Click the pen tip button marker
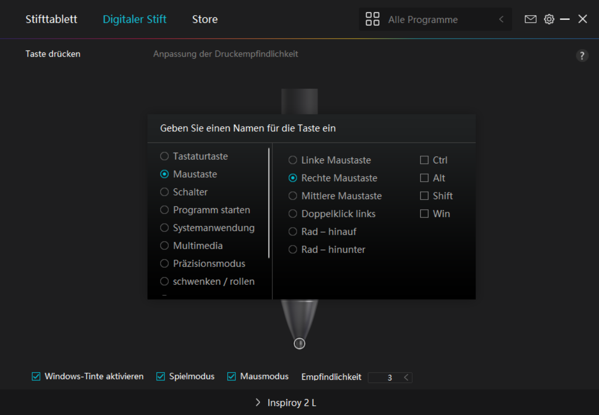This screenshot has width=599, height=415. [x=300, y=344]
